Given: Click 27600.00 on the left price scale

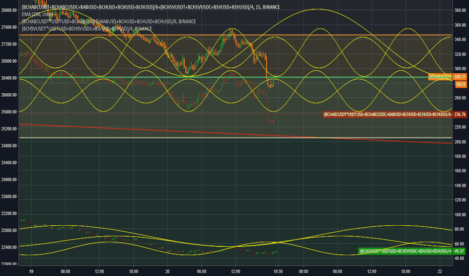Looking at the screenshot, I should [9, 27].
